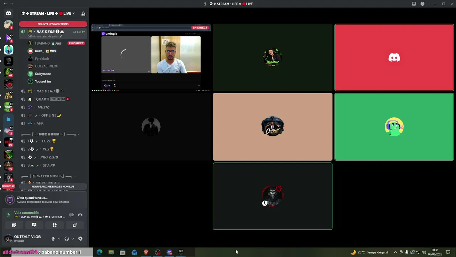Focus the BABANO7 avatar video tile

pos(273,57)
